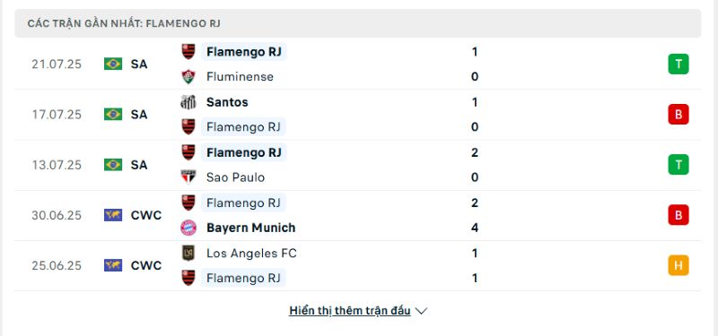Click the Bayern Munich club crest icon
Screen dimensions: 718x336
pyautogui.click(x=188, y=228)
